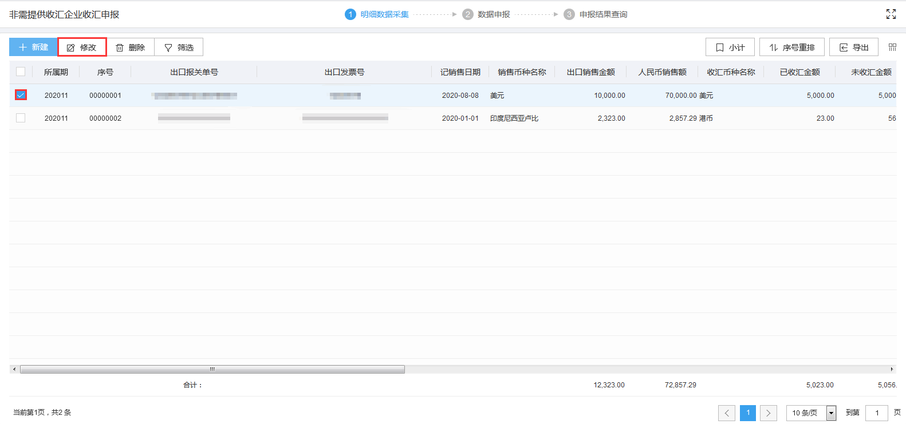
Task: Click the 销售币种名称 column header
Action: click(x=522, y=72)
